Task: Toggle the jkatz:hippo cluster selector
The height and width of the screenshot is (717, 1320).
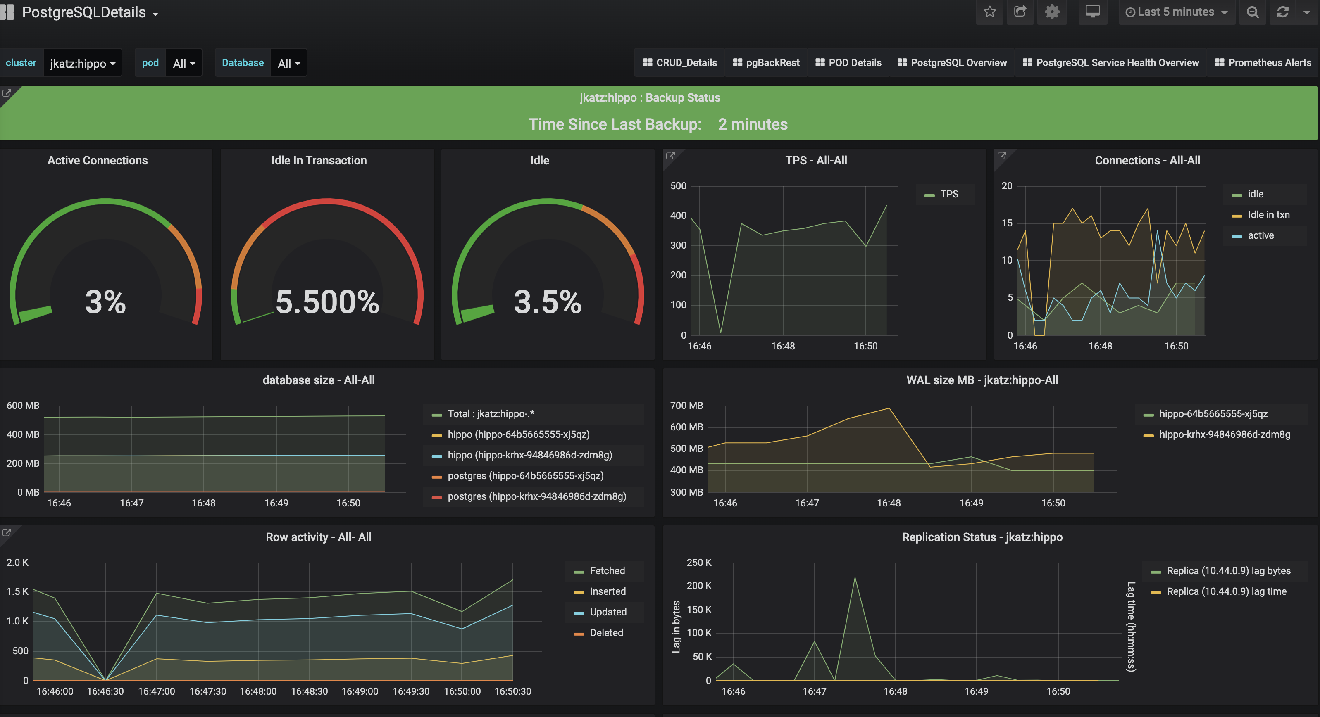Action: (83, 63)
